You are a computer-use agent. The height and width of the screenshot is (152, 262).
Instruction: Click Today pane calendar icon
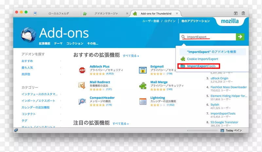(x=222, y=130)
